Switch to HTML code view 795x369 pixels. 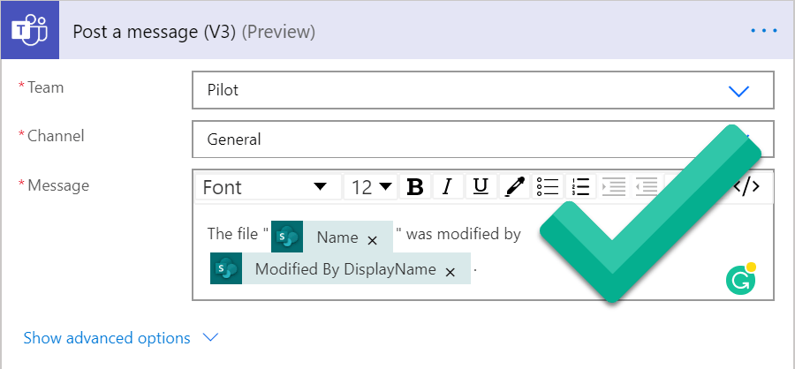[x=747, y=186]
